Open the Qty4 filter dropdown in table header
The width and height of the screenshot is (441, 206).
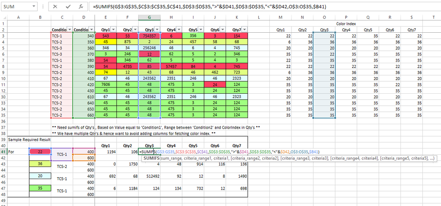point(179,30)
